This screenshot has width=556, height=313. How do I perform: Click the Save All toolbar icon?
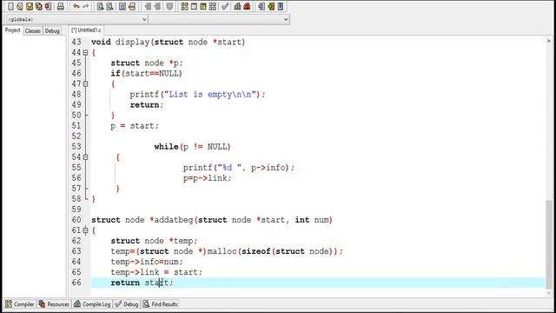(38, 6)
